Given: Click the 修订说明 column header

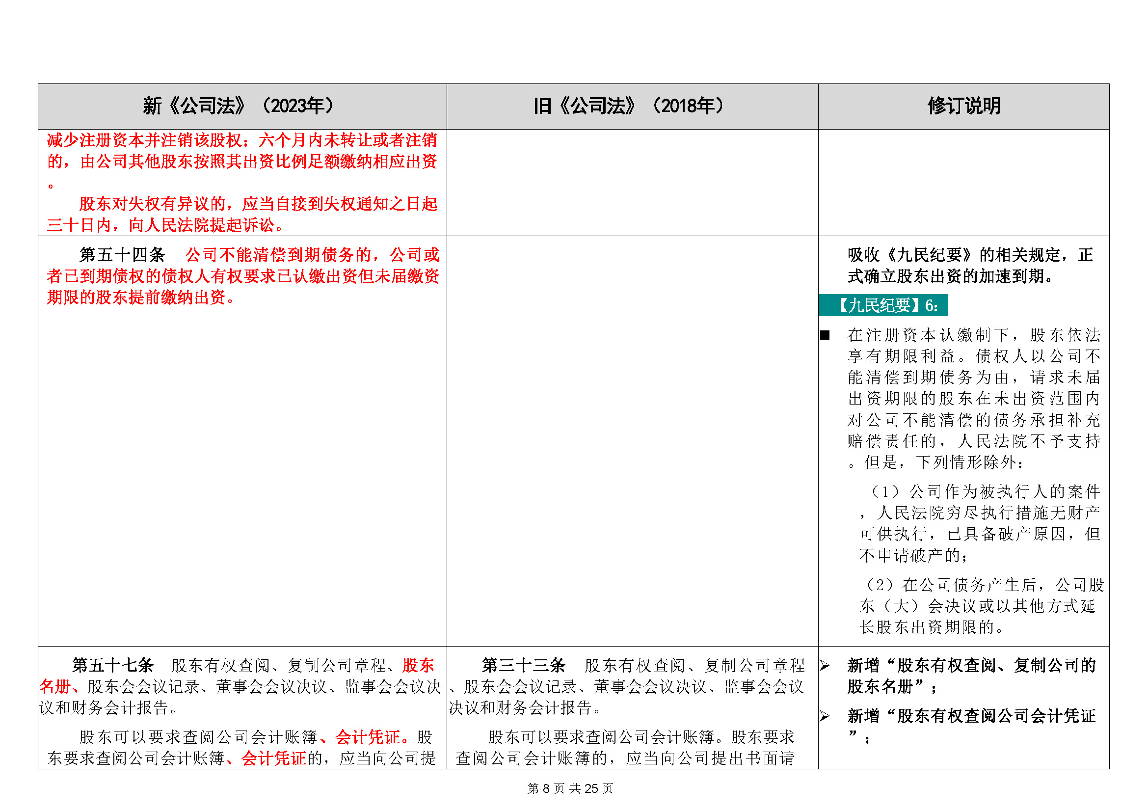Looking at the screenshot, I should pos(963,106).
